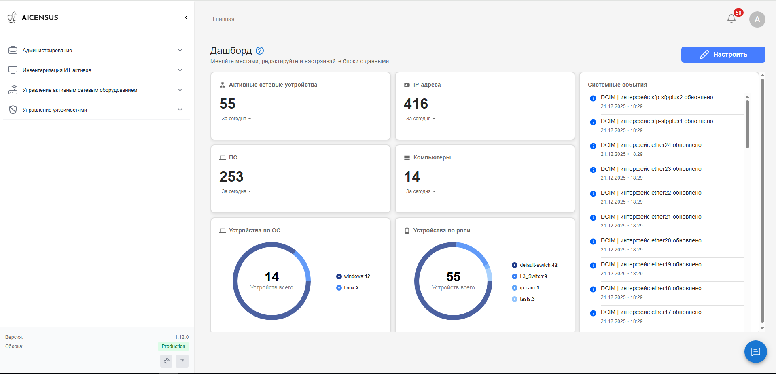
Task: Open period dropdown under Компьютеры
Action: 421,191
